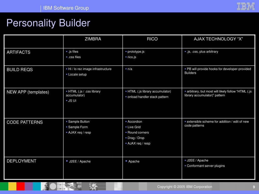The width and height of the screenshot is (259, 194).
Task: Click the copyright 2005 IBM Corporation text
Action: coord(184,187)
